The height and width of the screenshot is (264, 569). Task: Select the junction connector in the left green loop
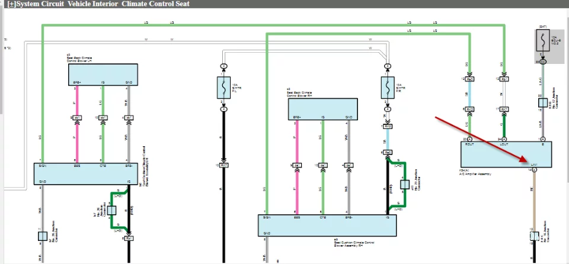(111, 210)
